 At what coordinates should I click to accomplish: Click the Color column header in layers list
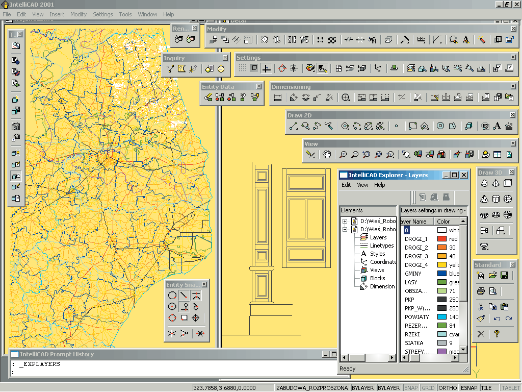pyautogui.click(x=443, y=222)
